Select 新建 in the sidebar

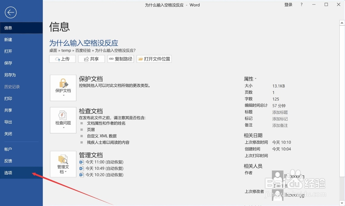pos(21,40)
